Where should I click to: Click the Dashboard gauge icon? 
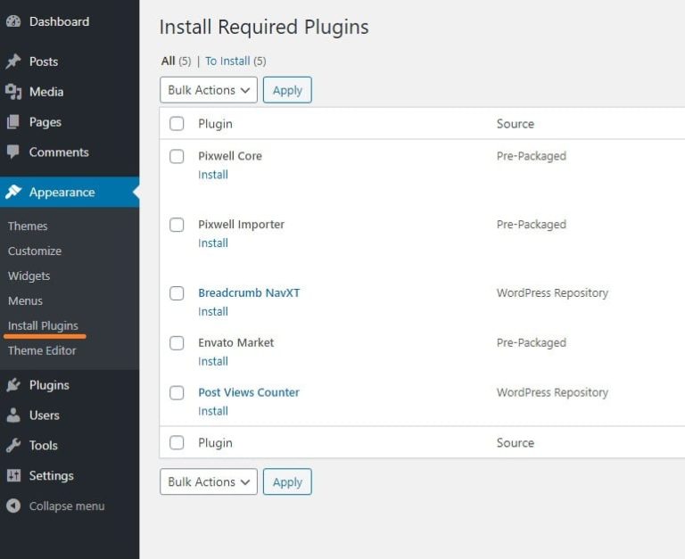13,21
